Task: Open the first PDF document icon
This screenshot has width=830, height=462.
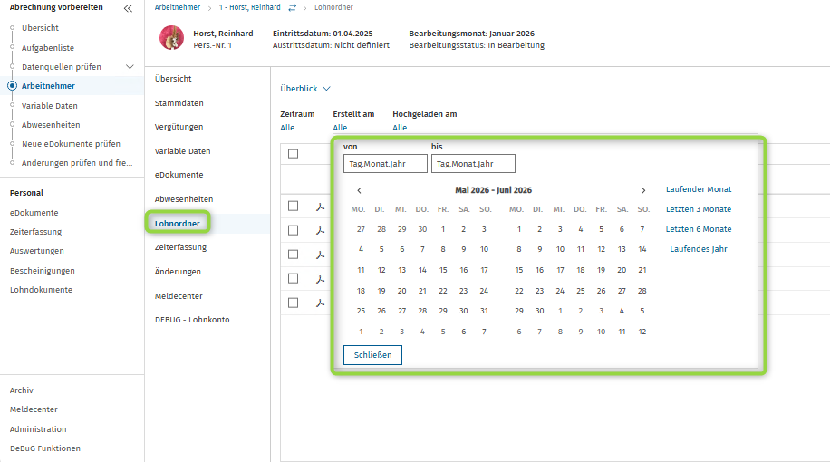Action: [320, 207]
